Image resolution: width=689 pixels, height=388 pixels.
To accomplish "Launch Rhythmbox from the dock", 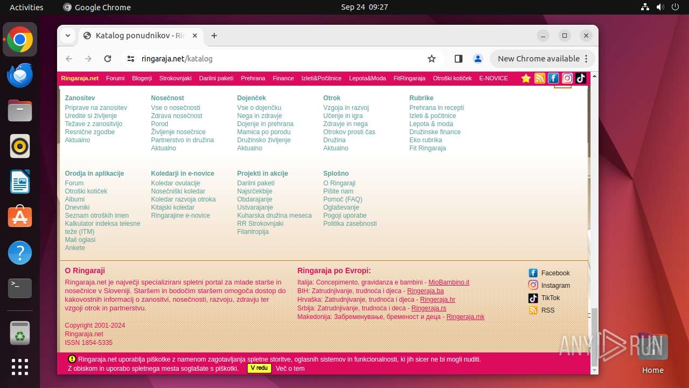I will pos(20,146).
